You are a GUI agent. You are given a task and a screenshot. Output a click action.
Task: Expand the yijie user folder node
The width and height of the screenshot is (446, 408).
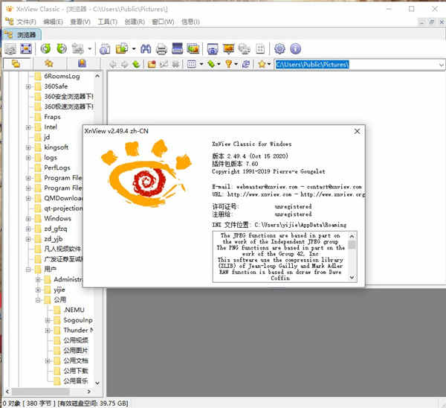[38, 290]
